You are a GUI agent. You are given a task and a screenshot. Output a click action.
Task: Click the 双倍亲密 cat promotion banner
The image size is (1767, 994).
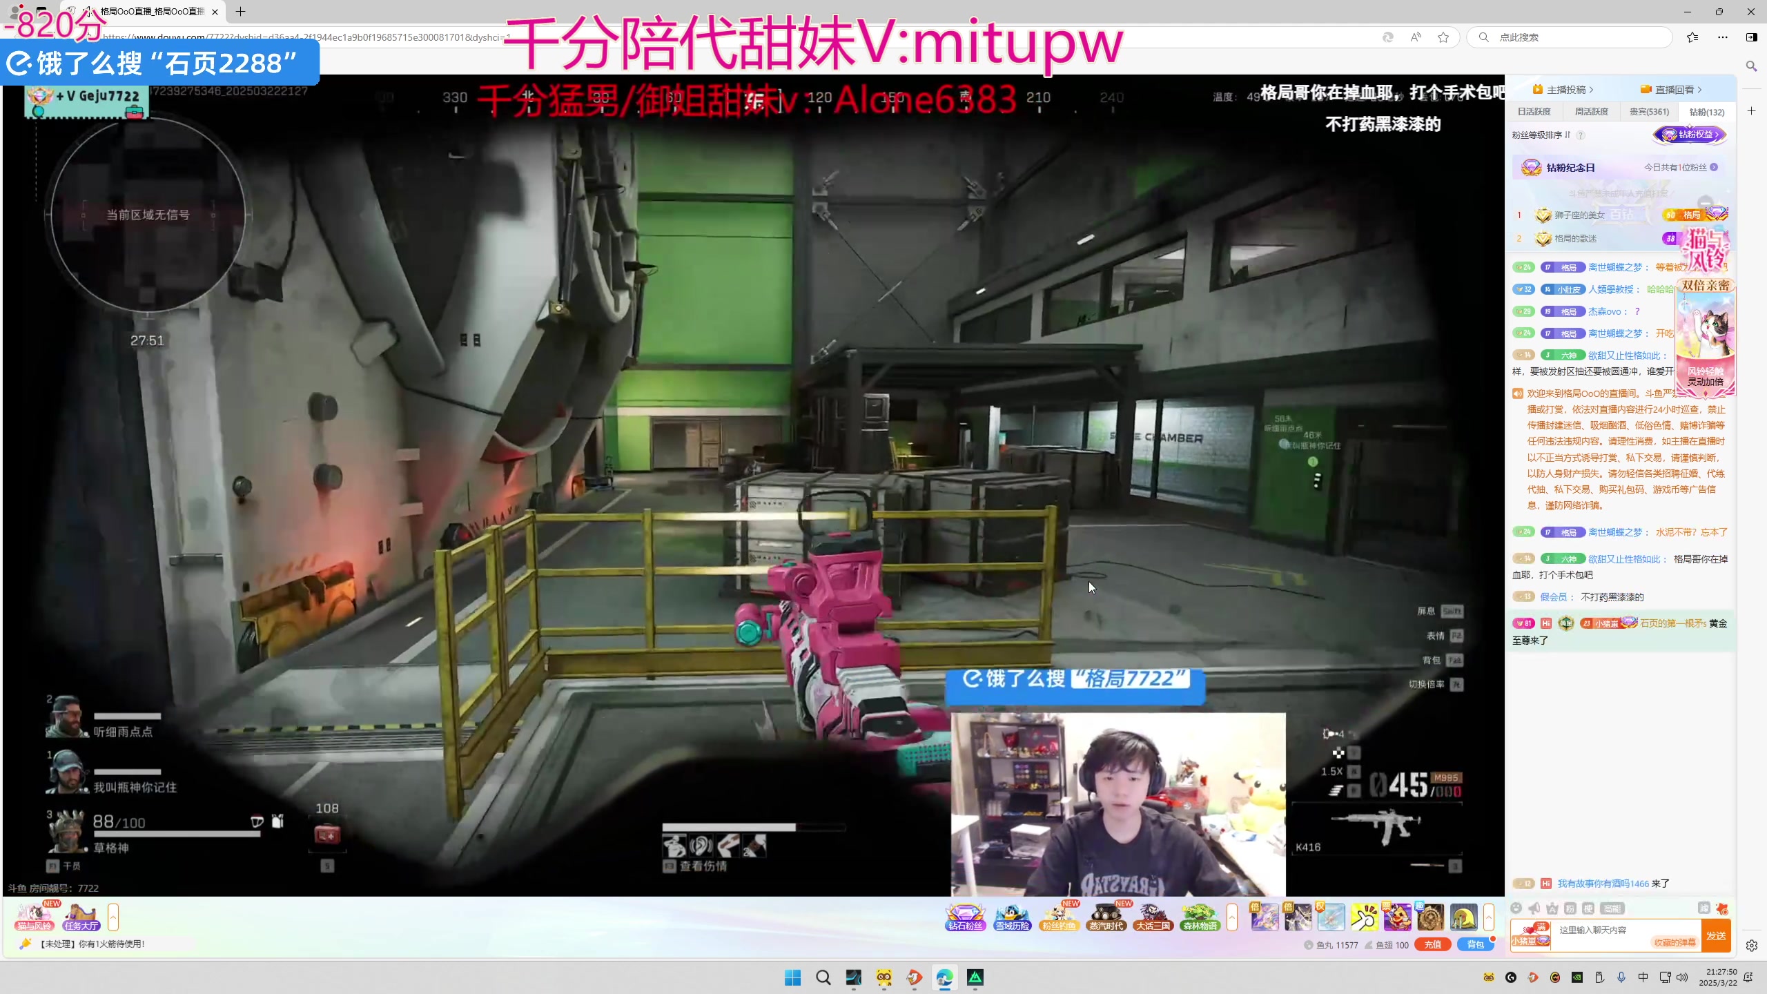pos(1706,338)
